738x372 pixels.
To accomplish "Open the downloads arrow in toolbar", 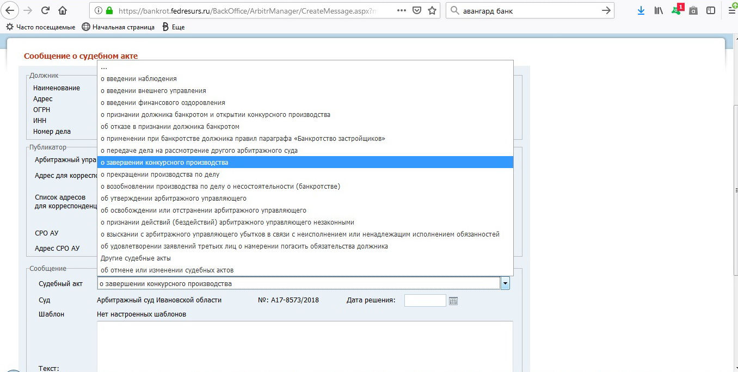I will pos(641,10).
